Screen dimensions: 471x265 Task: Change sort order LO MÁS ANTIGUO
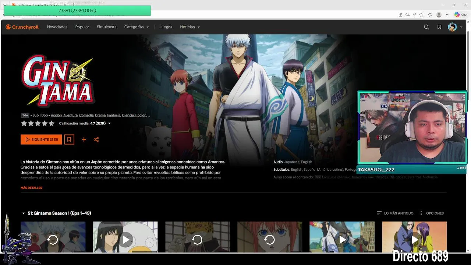click(x=395, y=213)
